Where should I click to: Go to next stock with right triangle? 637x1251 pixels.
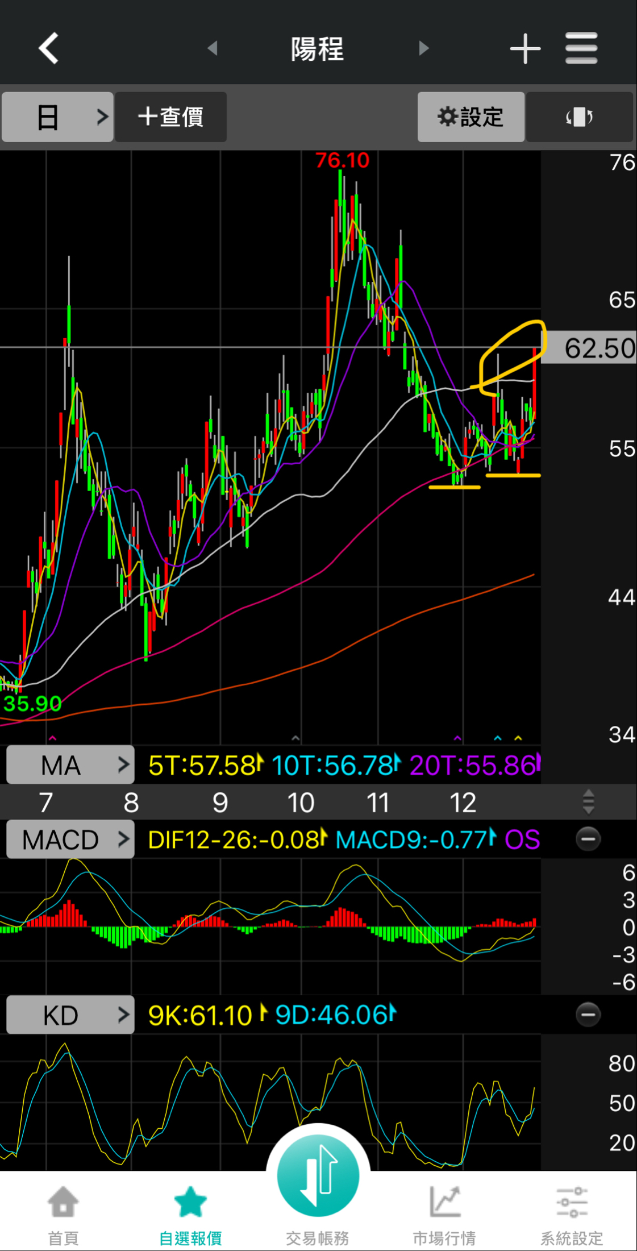pyautogui.click(x=423, y=48)
